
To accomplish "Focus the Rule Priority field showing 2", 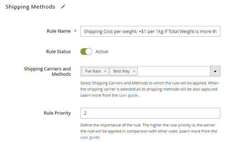I will tap(150, 113).
